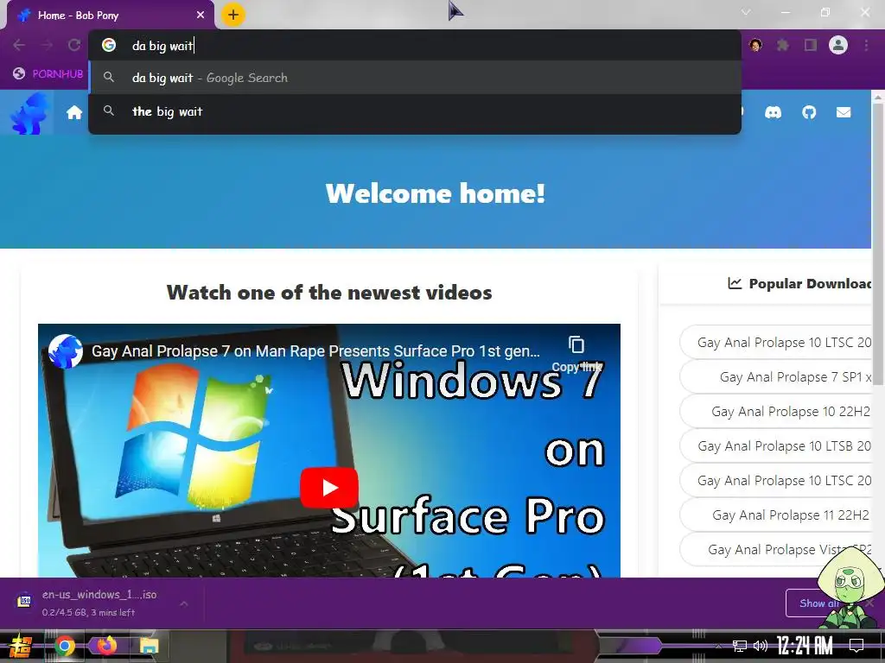Toggle the browser side panel icon

[811, 45]
